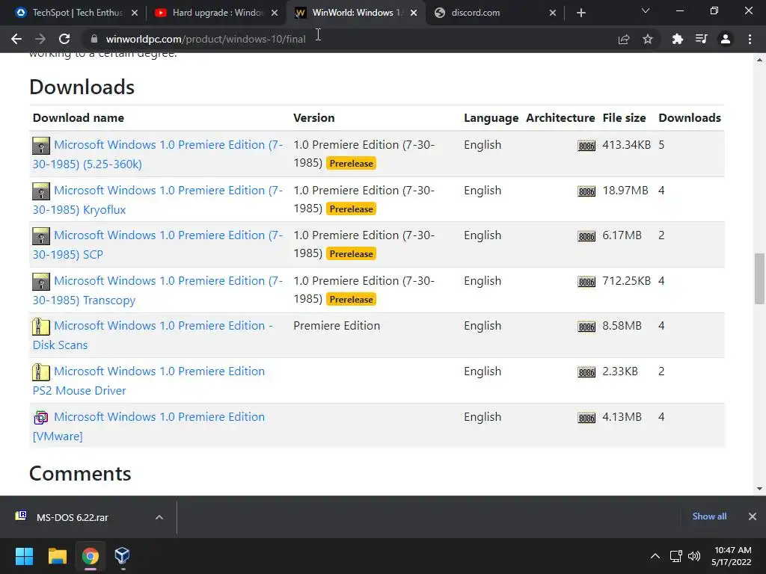Open the MS-DOS 6.22.rar downloaded file
766x574 pixels.
(x=73, y=517)
